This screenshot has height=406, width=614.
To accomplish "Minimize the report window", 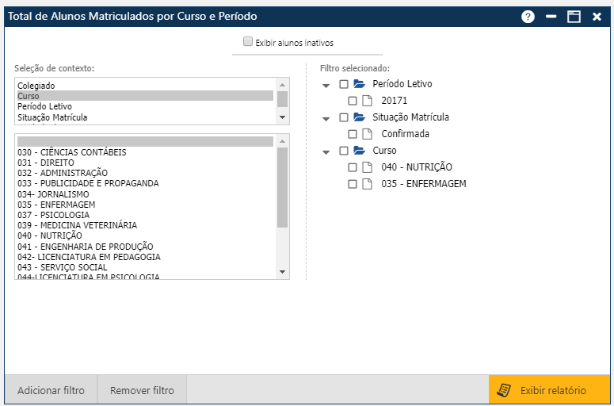I will (x=551, y=17).
